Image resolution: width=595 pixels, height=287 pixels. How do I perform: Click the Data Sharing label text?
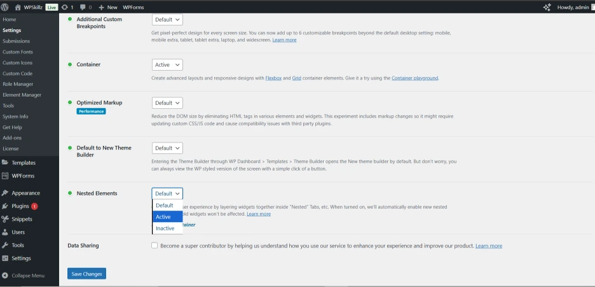point(83,246)
